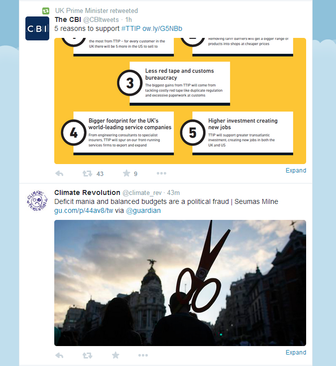Viewport: 336px width, 366px height.
Task: Open Climate Revolution profile avatar
Action: pyautogui.click(x=37, y=201)
